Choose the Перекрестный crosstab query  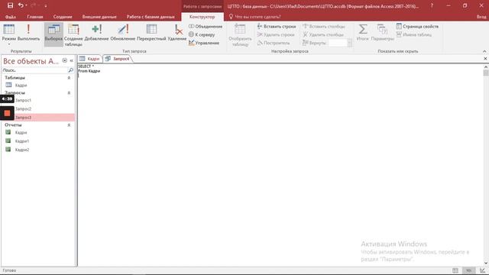point(151,33)
